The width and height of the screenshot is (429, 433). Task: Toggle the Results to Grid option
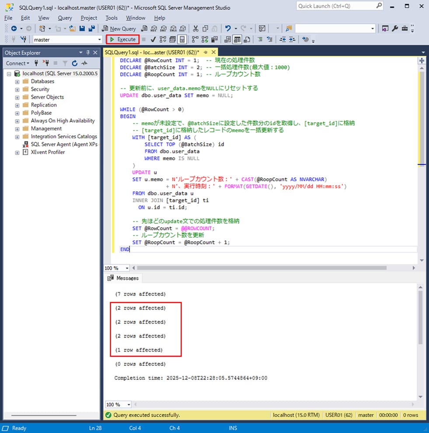point(237,39)
